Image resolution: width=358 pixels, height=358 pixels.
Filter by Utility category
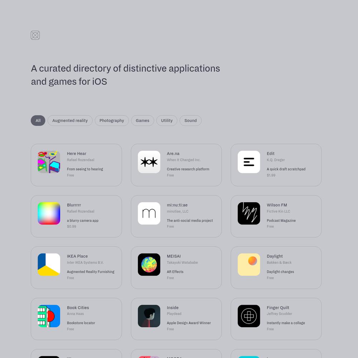tap(167, 121)
